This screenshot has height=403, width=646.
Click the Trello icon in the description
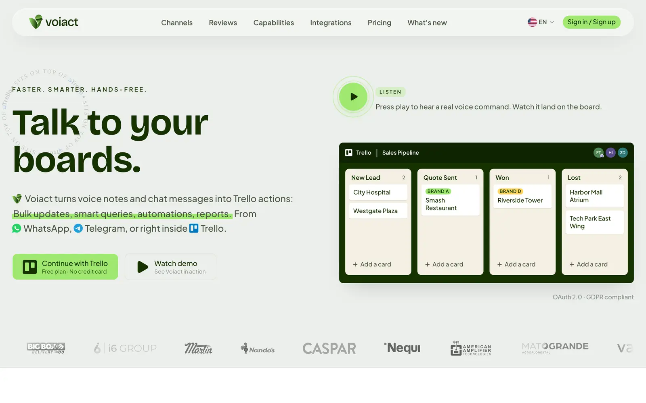click(x=194, y=229)
